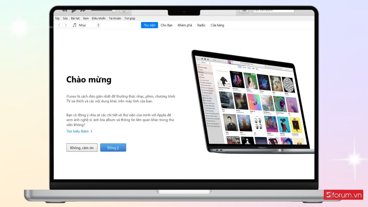
Task: Select the Thư viện tab
Action: point(149,25)
